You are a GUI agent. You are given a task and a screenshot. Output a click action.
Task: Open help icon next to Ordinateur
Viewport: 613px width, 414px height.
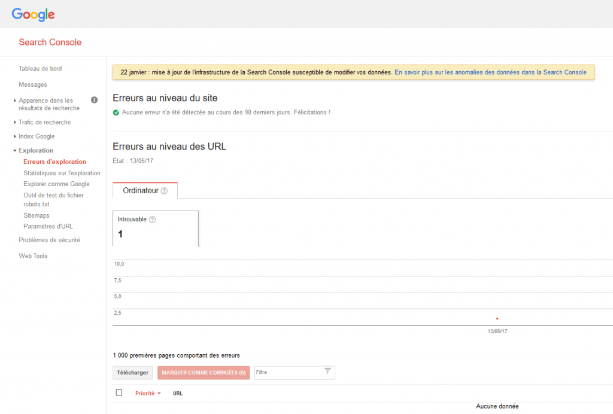coord(164,191)
